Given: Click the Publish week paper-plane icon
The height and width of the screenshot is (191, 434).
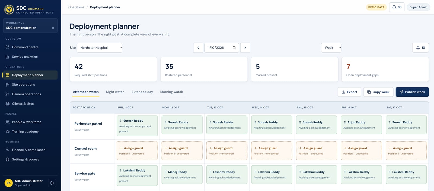Looking at the screenshot, I should (x=401, y=92).
